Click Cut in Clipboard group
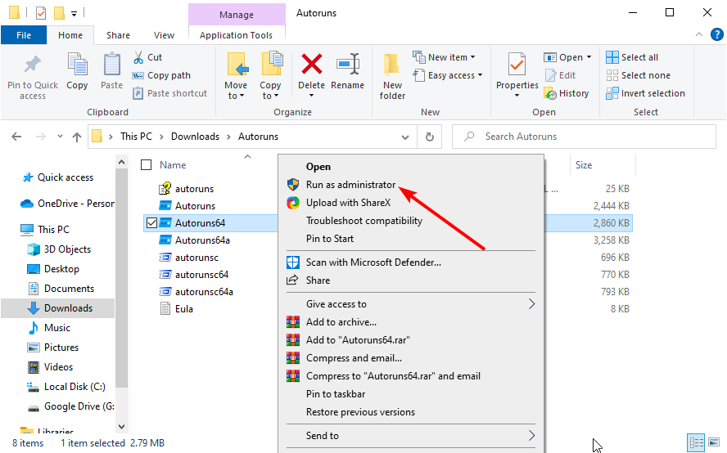Screen dimensions: 727x453 pyautogui.click(x=148, y=57)
